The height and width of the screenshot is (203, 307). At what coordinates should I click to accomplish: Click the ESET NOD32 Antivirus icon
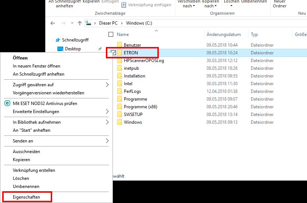pyautogui.click(x=7, y=104)
